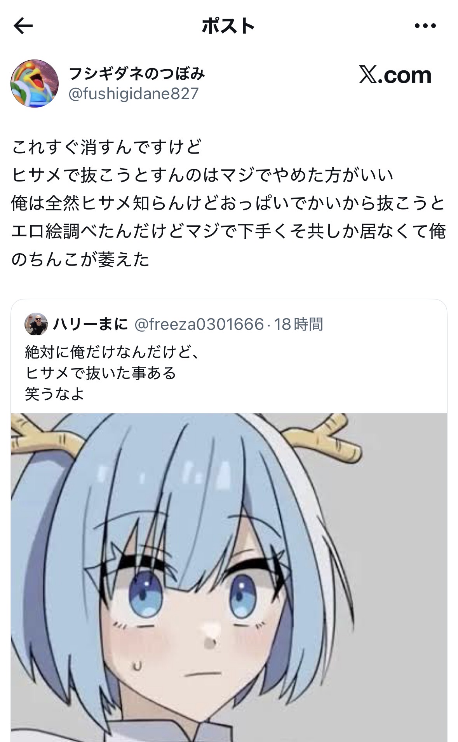Go back using the left arrow icon
Screen dimensions: 458x742
pyautogui.click(x=23, y=26)
